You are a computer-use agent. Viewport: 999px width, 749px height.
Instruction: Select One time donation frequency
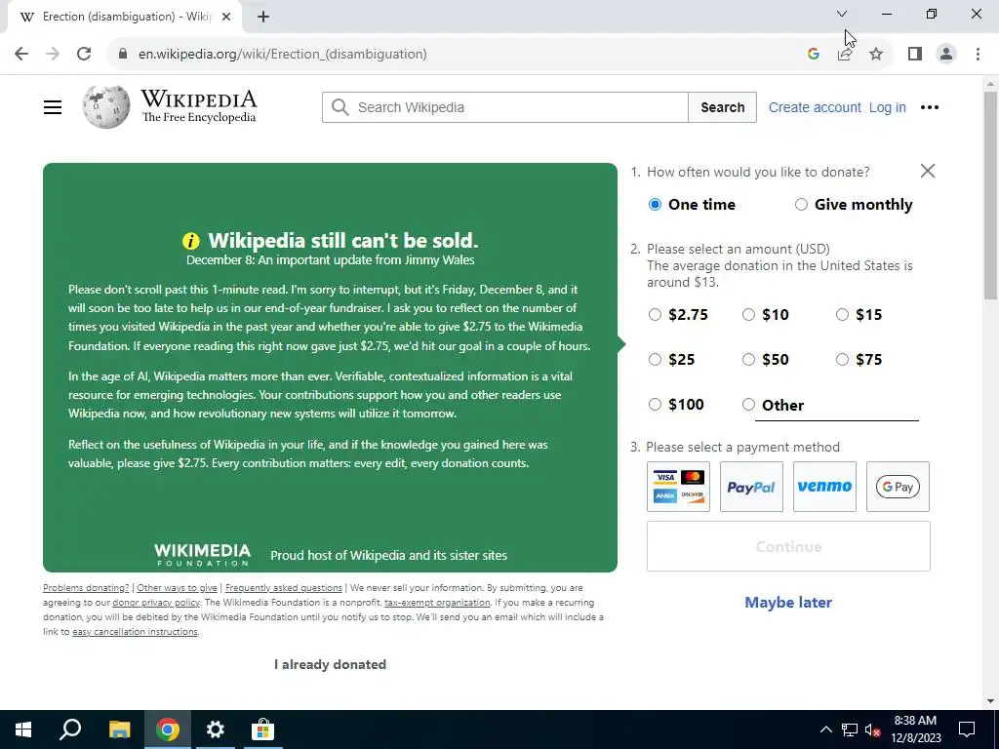[x=655, y=205]
